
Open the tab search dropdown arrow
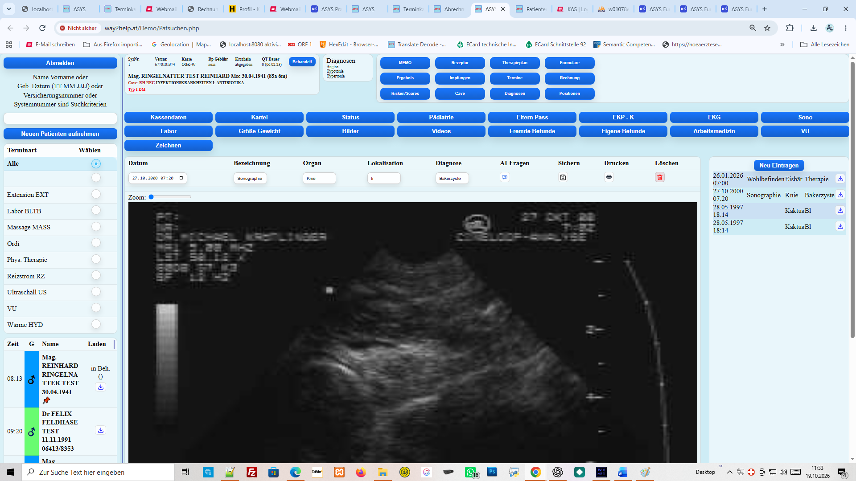9,9
